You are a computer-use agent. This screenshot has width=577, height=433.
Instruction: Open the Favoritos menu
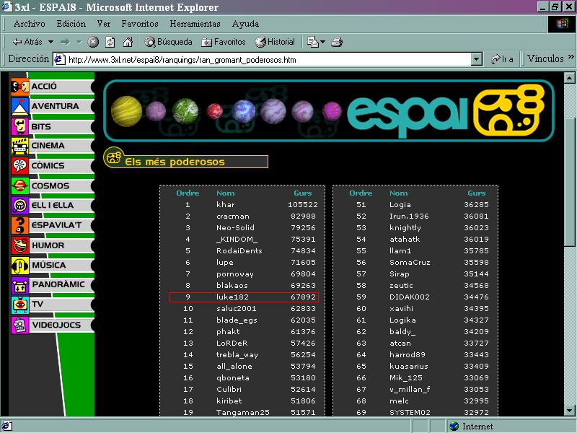[140, 24]
